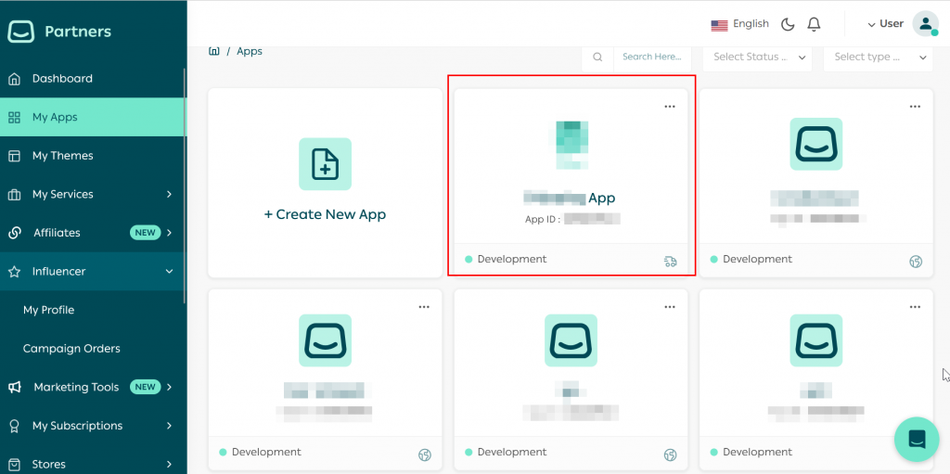Click the search magnifier icon

tap(597, 57)
